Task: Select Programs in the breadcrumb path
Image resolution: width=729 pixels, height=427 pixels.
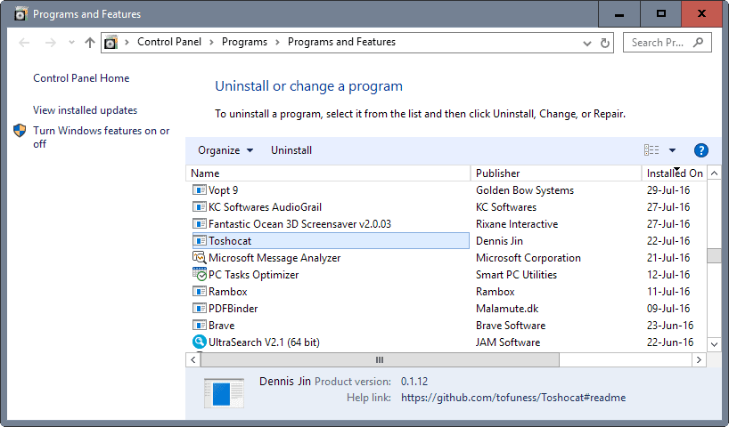Action: click(x=244, y=42)
